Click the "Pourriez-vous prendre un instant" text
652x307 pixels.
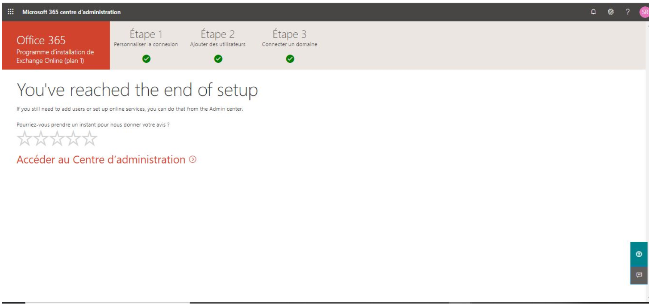[93, 125]
